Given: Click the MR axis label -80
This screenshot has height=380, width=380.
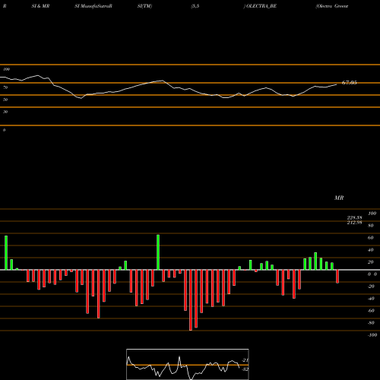Looking at the screenshot, I should (371, 323).
